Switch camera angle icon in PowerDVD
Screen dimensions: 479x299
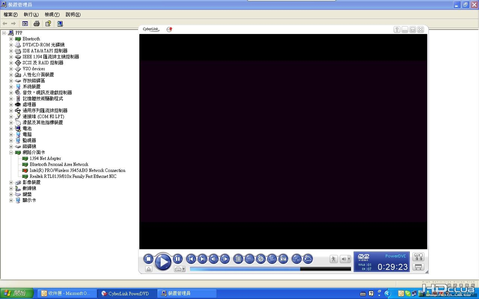[x=272, y=259]
